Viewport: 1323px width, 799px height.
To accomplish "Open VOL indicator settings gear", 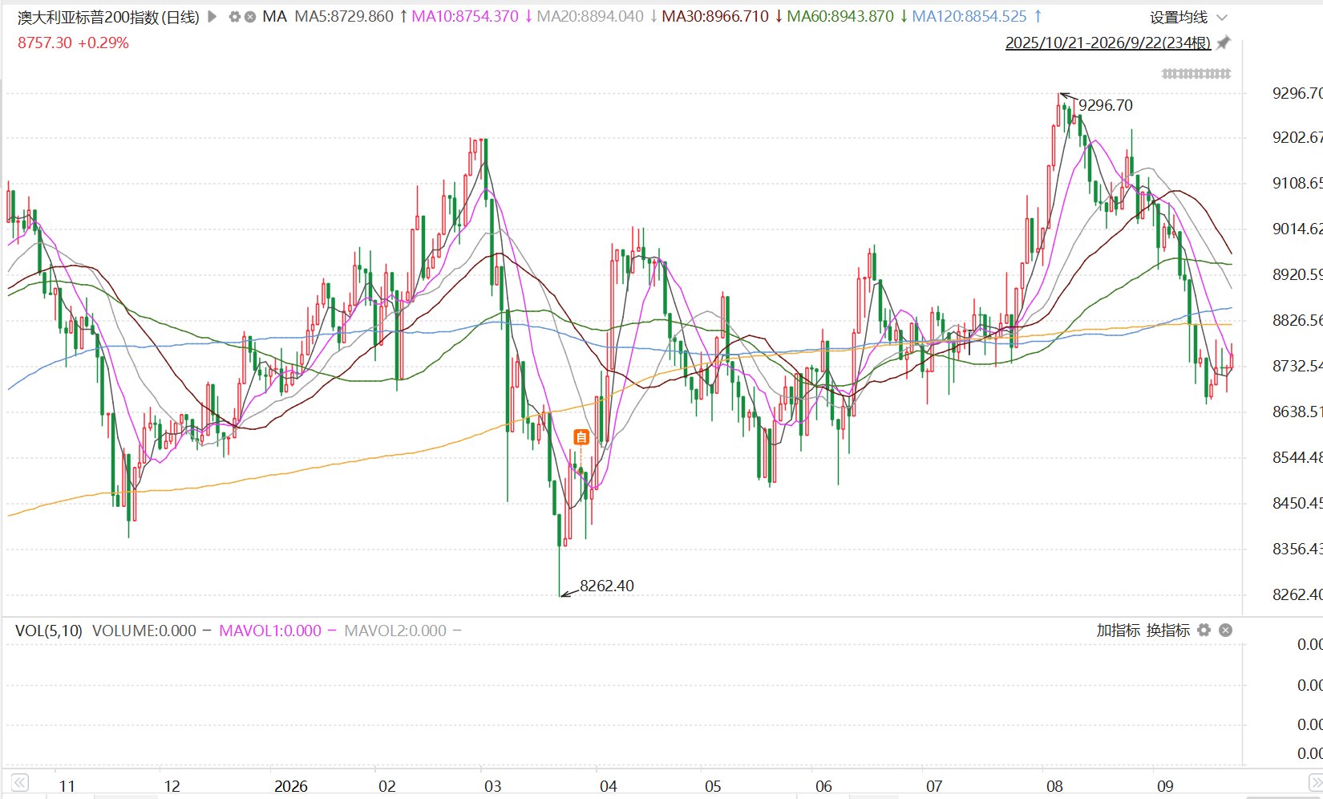I will click(1204, 630).
